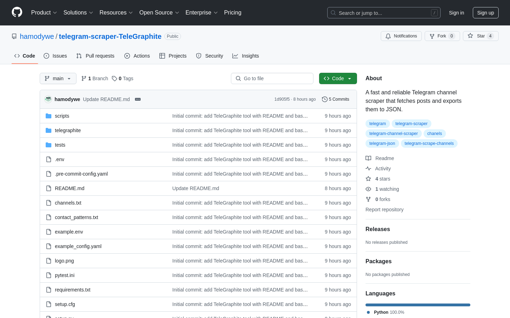This screenshot has width=510, height=318.
Task: Click the Go to file field
Action: pyautogui.click(x=272, y=78)
